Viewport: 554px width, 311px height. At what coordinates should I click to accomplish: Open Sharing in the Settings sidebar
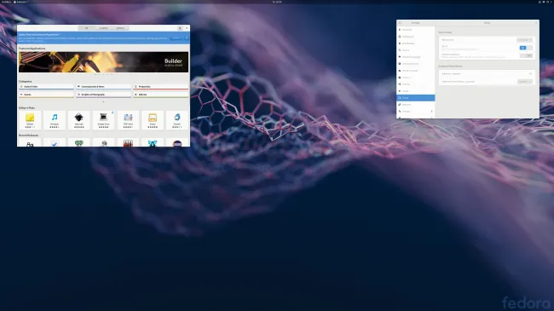click(416, 84)
